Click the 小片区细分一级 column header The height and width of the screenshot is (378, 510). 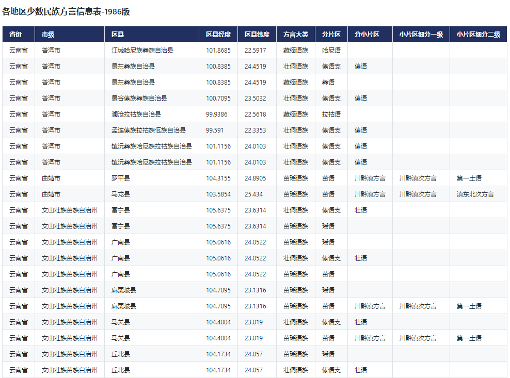pos(421,34)
